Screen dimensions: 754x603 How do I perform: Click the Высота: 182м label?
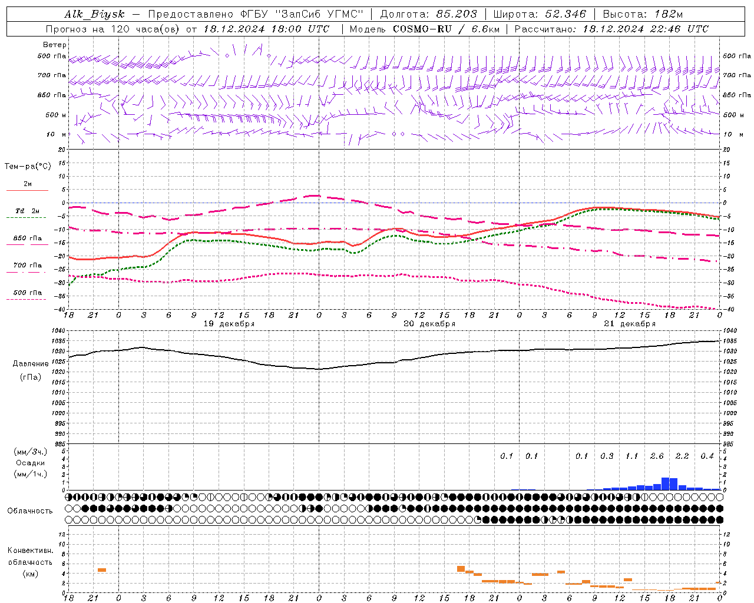tap(643, 15)
